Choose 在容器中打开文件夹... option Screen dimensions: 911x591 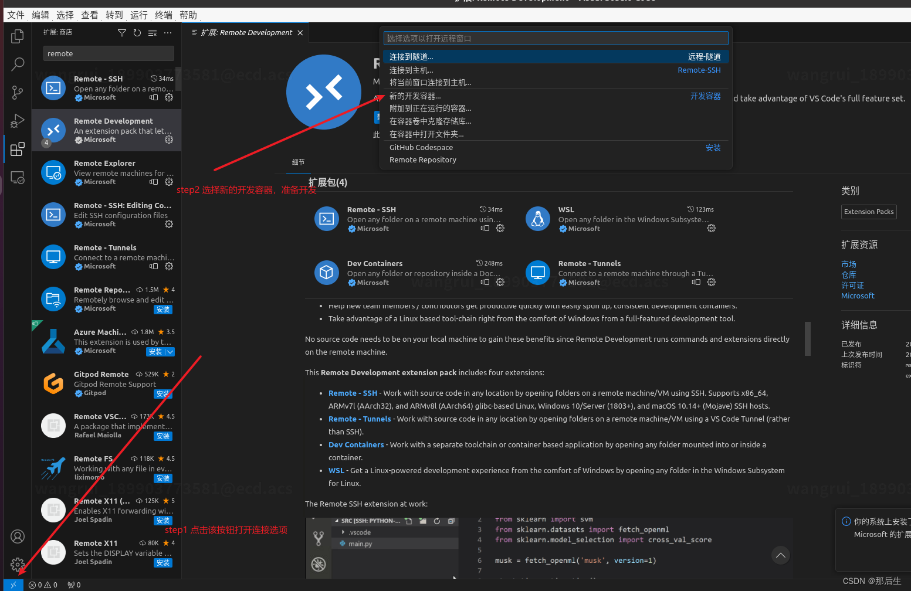click(556, 134)
